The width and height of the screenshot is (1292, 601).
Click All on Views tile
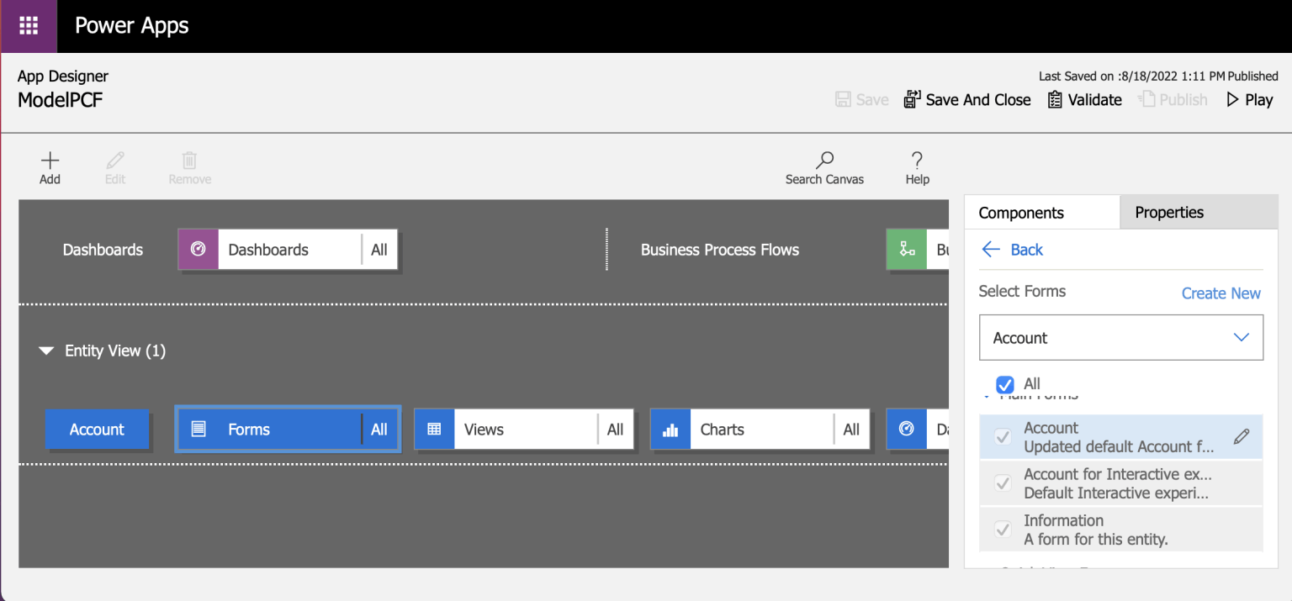click(x=616, y=430)
